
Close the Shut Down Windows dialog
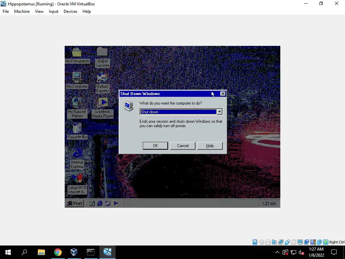(x=223, y=94)
